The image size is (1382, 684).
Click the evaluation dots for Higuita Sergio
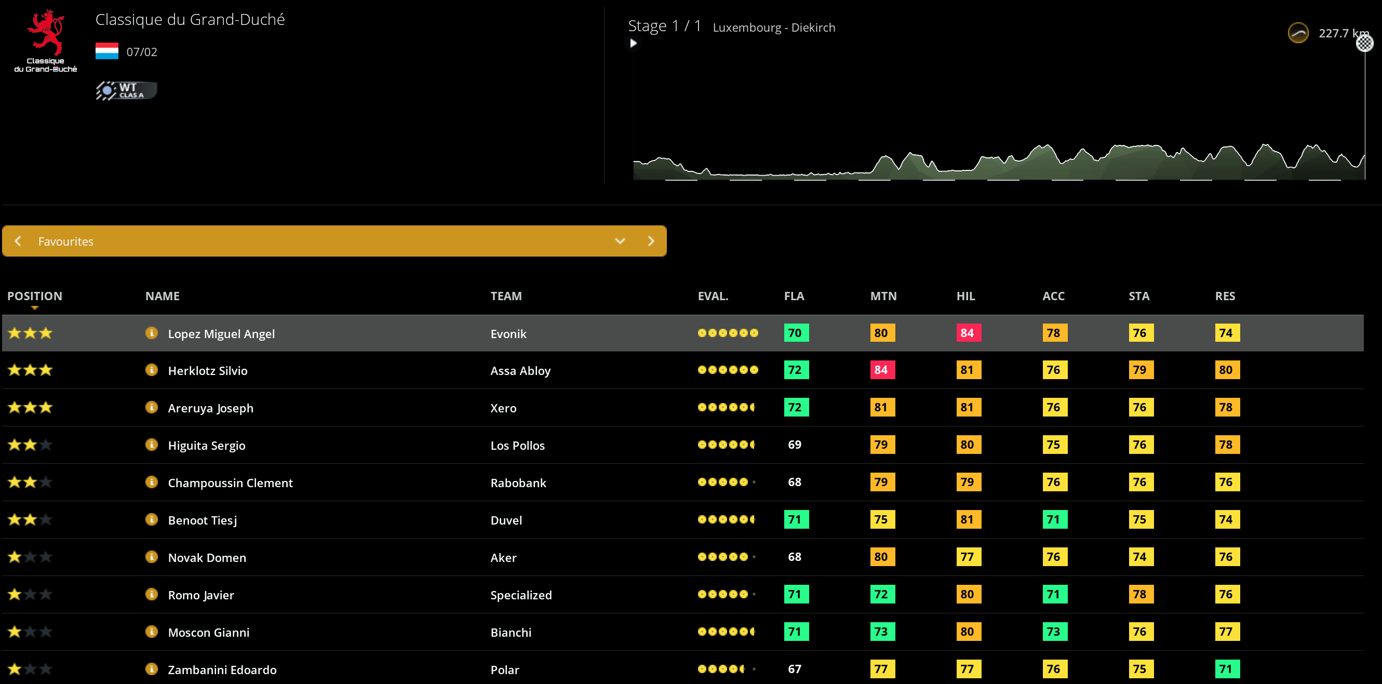pyautogui.click(x=727, y=445)
